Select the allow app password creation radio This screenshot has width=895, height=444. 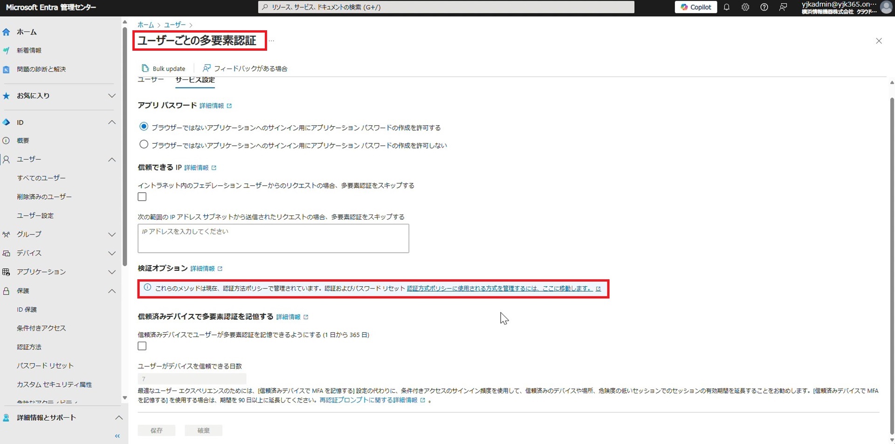pos(144,127)
